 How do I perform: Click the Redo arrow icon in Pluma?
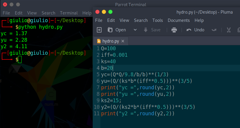pyautogui.click(x=214, y=30)
